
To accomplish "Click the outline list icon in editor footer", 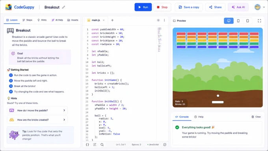I will pos(95,145).
